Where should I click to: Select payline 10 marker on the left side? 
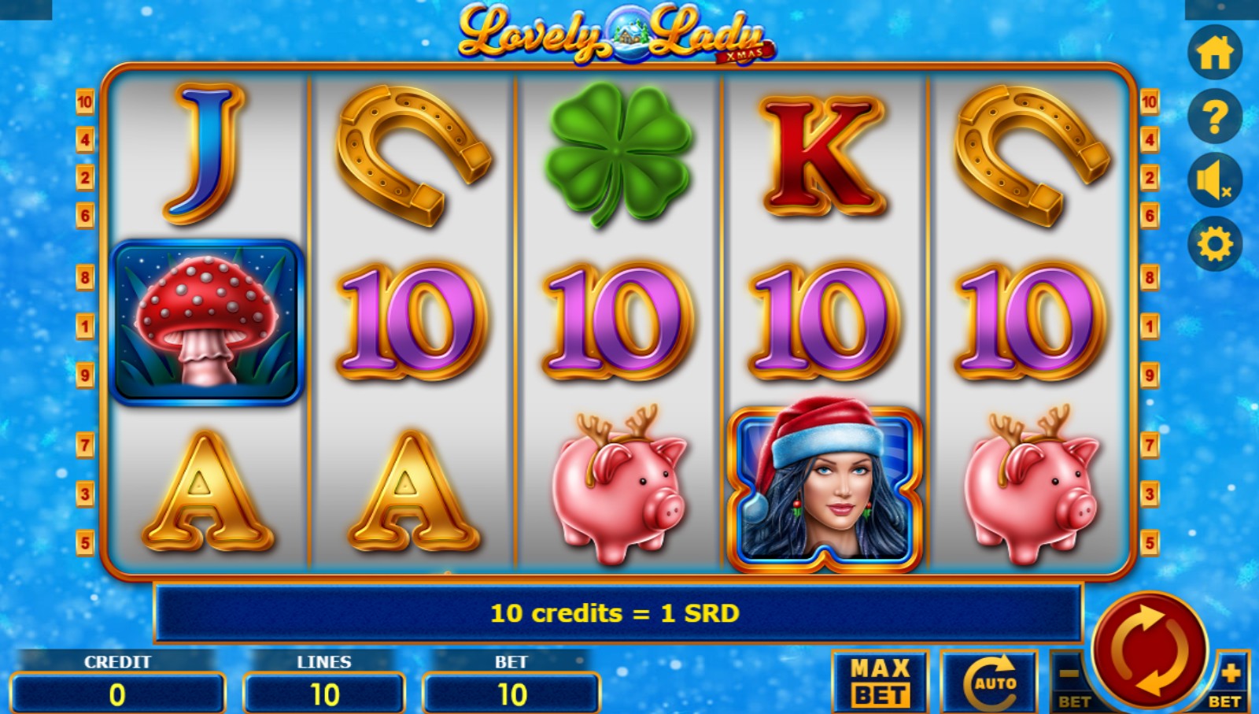point(84,102)
